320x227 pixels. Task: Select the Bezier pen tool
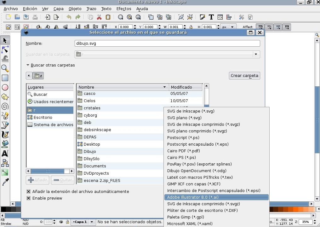tap(5, 125)
